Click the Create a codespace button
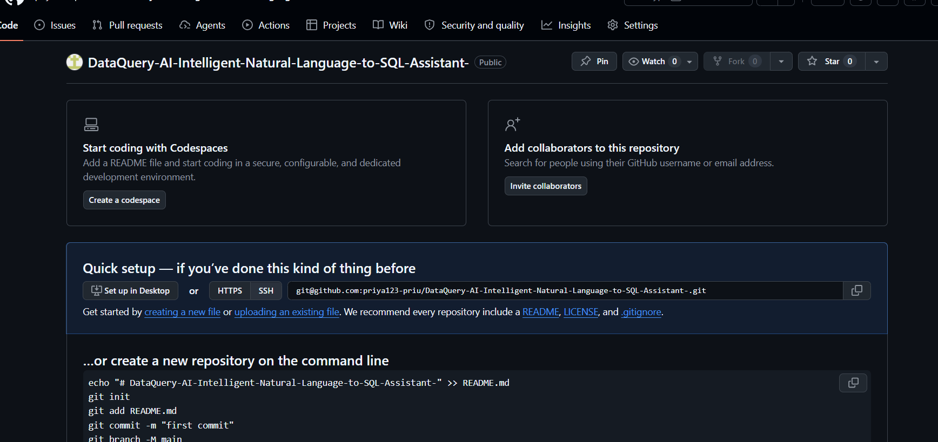 point(124,200)
